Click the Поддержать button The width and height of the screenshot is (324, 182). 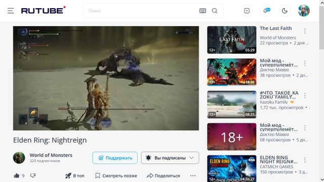pyautogui.click(x=115, y=158)
